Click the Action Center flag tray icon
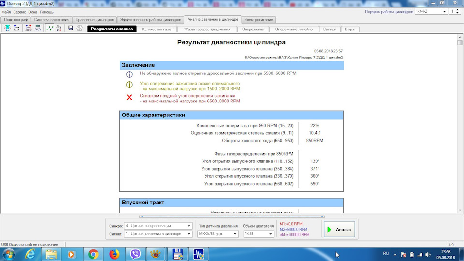Image resolution: width=464 pixels, height=261 pixels. [403, 255]
